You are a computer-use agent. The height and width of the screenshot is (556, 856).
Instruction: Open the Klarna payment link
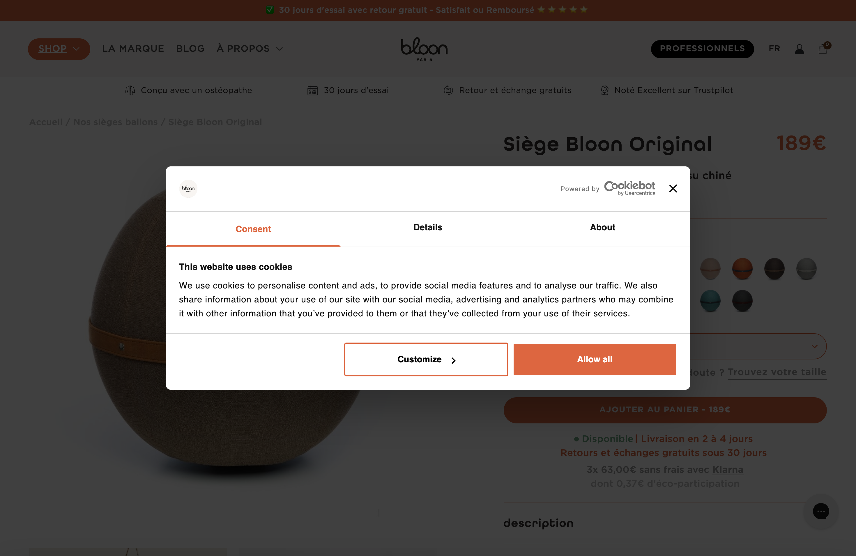tap(727, 470)
